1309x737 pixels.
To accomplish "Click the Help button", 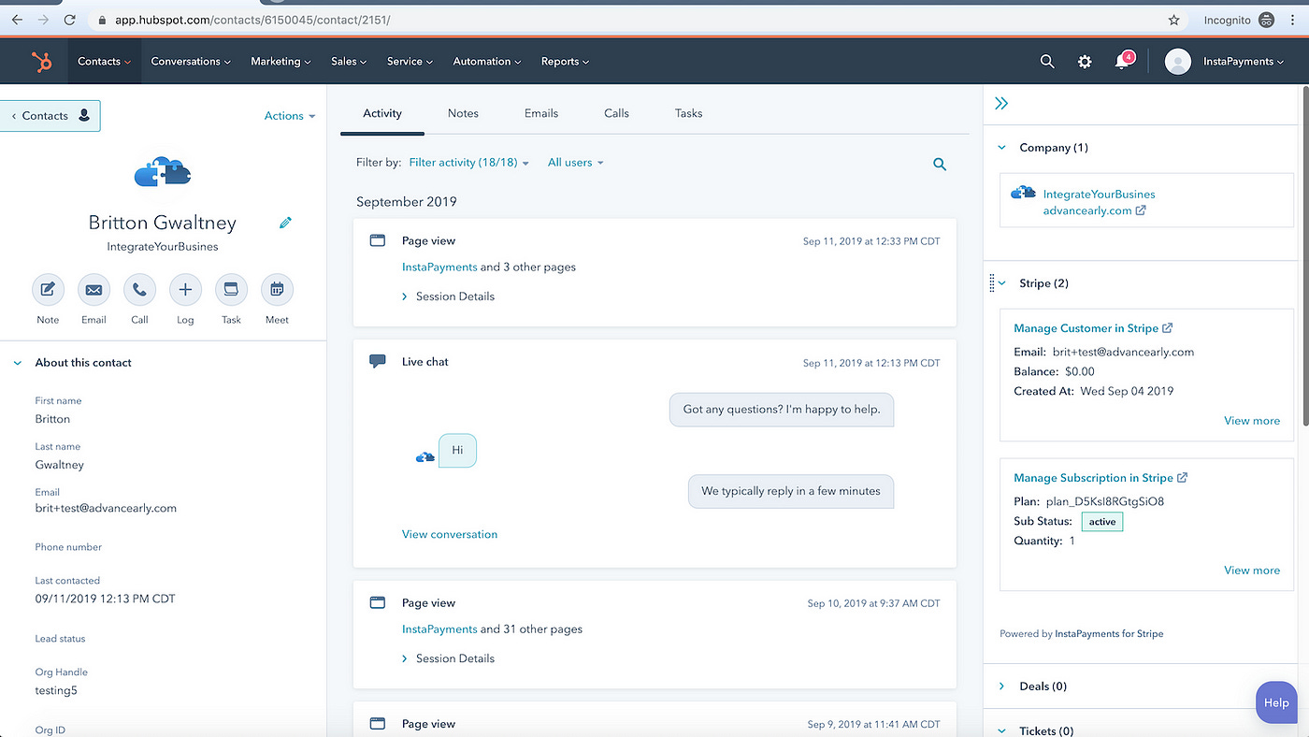I will point(1276,702).
